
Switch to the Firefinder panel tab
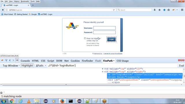point(87,61)
